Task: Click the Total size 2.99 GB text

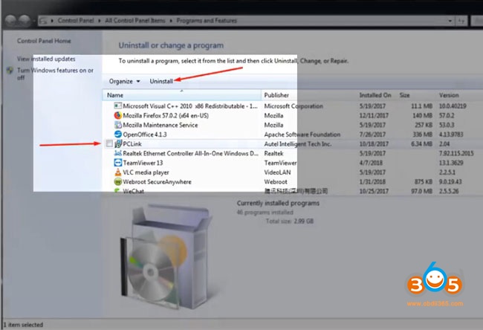Action: coord(290,221)
